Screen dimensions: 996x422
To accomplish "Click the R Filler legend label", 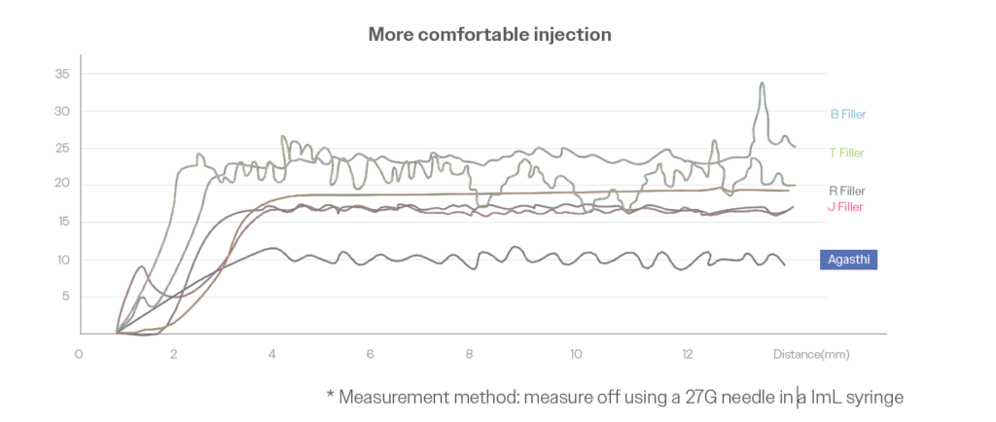I will 846,191.
